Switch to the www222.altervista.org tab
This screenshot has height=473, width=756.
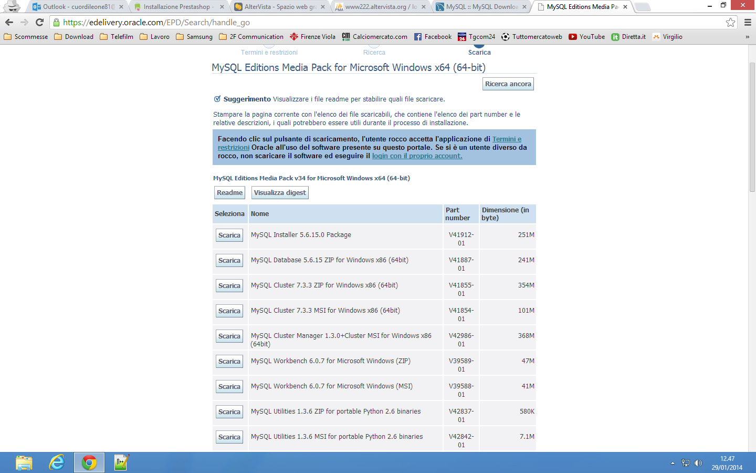point(379,7)
